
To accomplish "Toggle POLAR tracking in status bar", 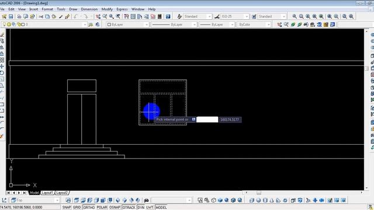I will (102, 208).
